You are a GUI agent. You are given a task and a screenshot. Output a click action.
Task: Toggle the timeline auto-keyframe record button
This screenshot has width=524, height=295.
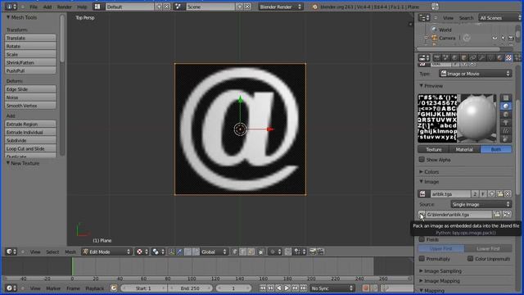point(366,288)
